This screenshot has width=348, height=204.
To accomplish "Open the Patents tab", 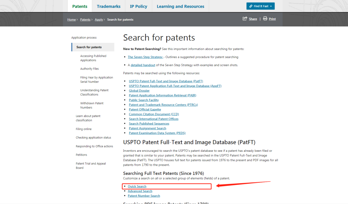I will click(80, 6).
